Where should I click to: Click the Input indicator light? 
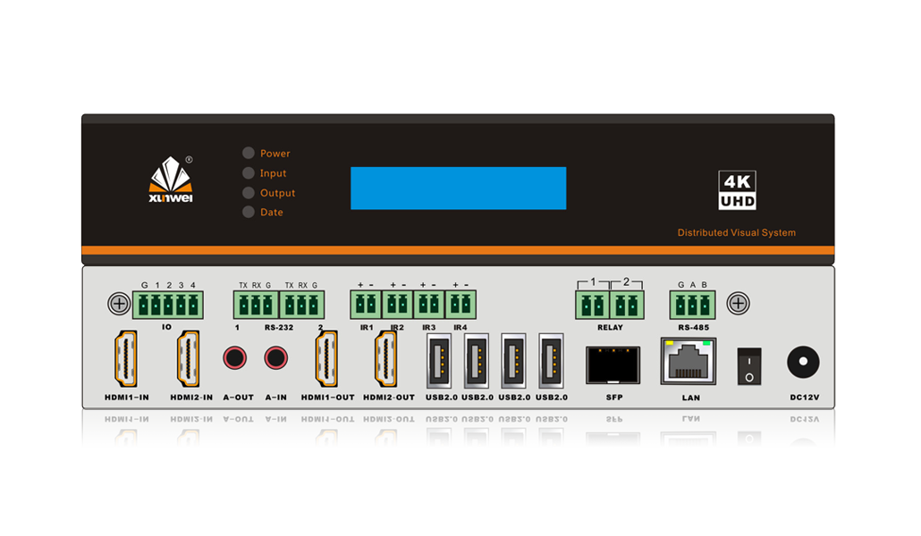(249, 173)
